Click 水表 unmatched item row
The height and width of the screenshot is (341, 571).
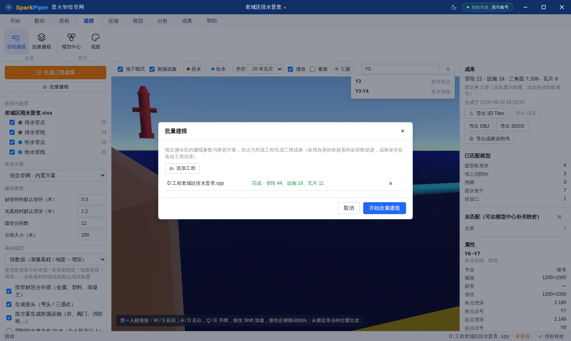(515, 228)
